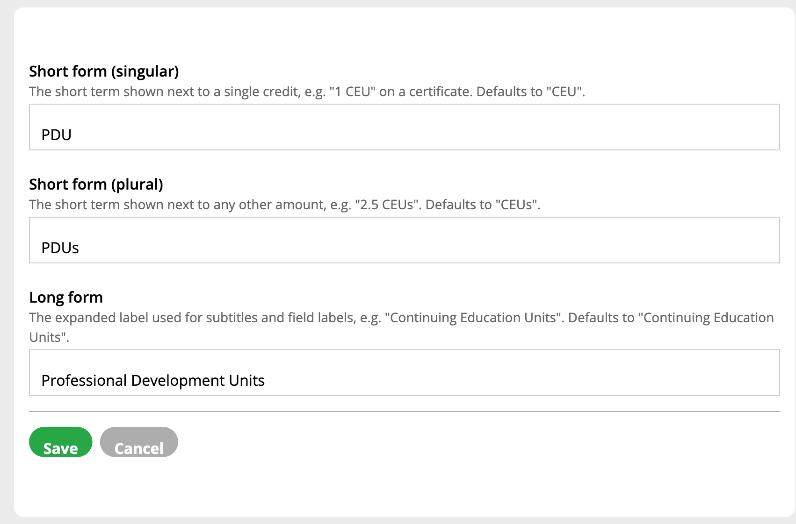Focus the Short form (singular) input field
Image resolution: width=796 pixels, height=524 pixels.
pos(404,127)
